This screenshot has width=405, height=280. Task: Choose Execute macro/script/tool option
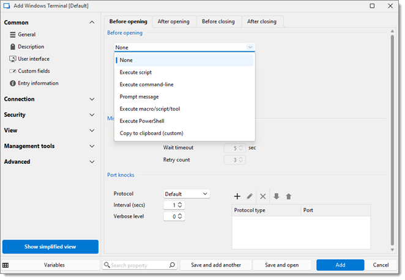pos(184,109)
